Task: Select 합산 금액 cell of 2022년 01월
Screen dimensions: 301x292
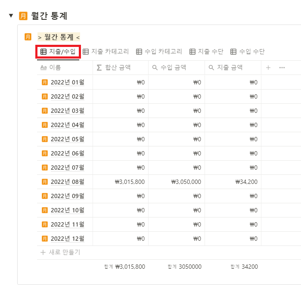Action: point(121,82)
